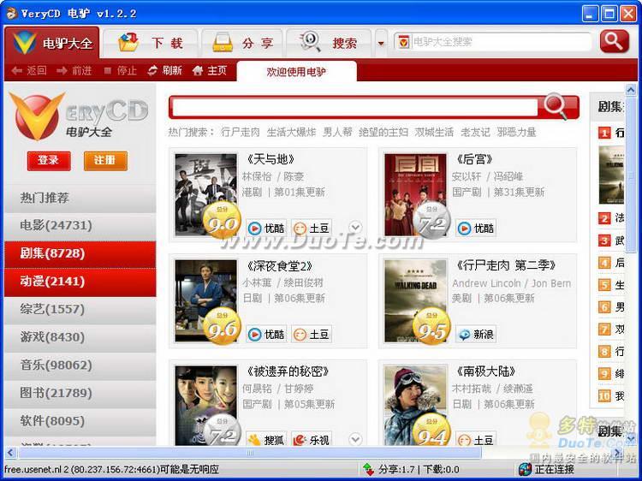Open the 电驴大全 main tab

(x=52, y=42)
